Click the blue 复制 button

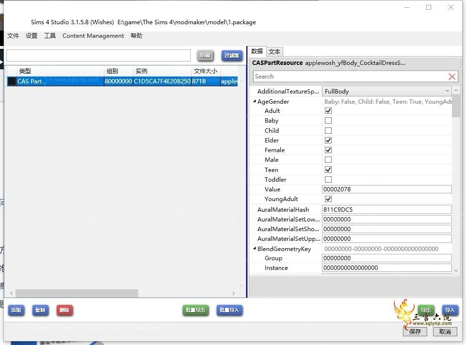40,310
